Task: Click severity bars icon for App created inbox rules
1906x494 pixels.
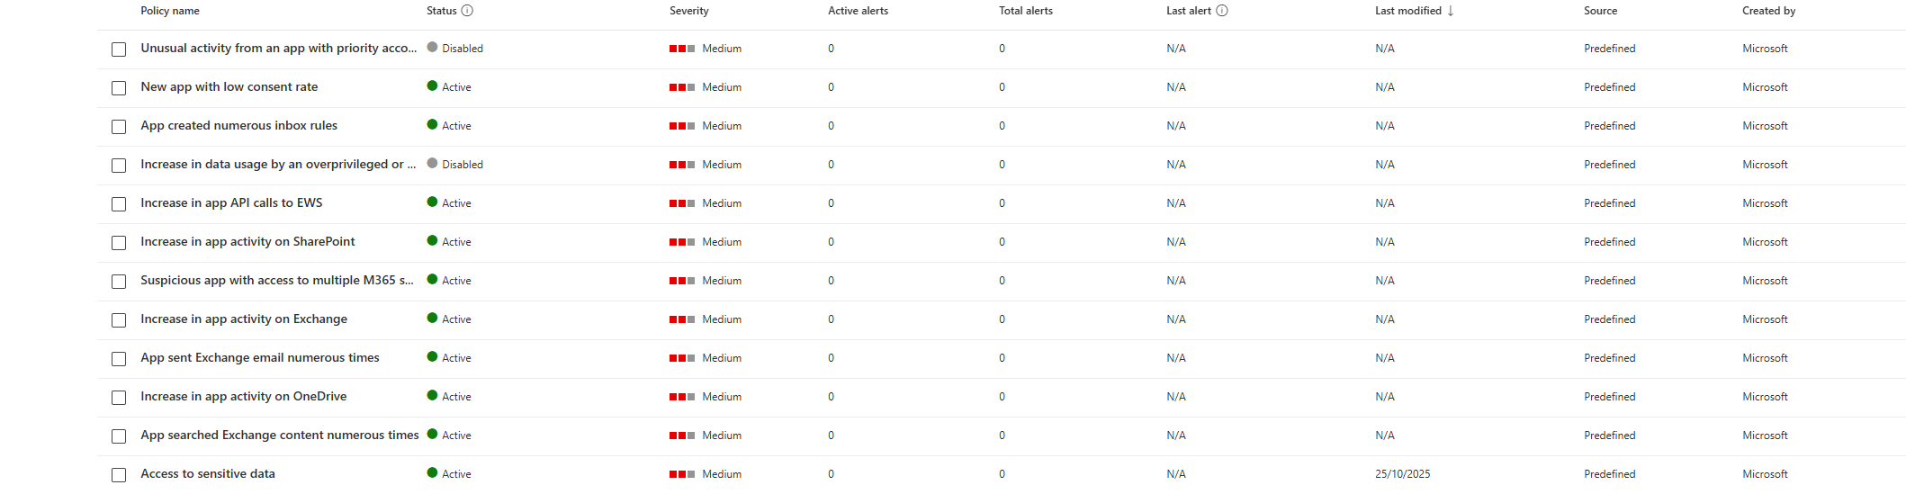Action: pos(681,126)
